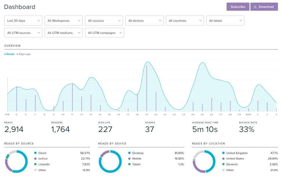This screenshot has height=176, width=282.
Task: Open the All countries dropdown
Action: [x=185, y=21]
